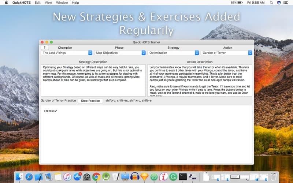Screen dimensions: 293x183
Task: Open the View menu
Action: click(48, 3)
